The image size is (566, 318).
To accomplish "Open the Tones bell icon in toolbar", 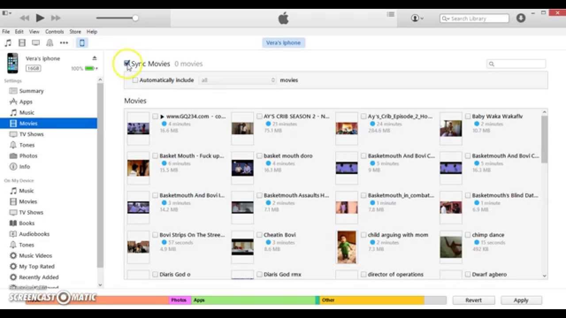I will [50, 43].
